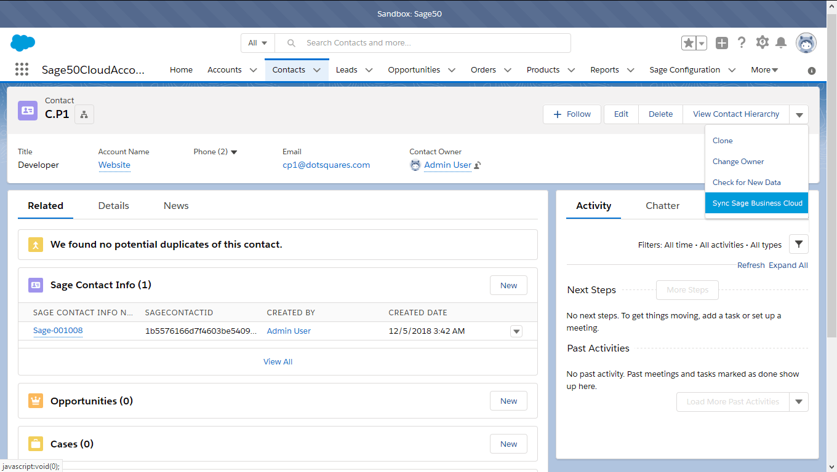The height and width of the screenshot is (472, 837).
Task: Click contact hierarchy icon beside C.P1
Action: [x=84, y=114]
